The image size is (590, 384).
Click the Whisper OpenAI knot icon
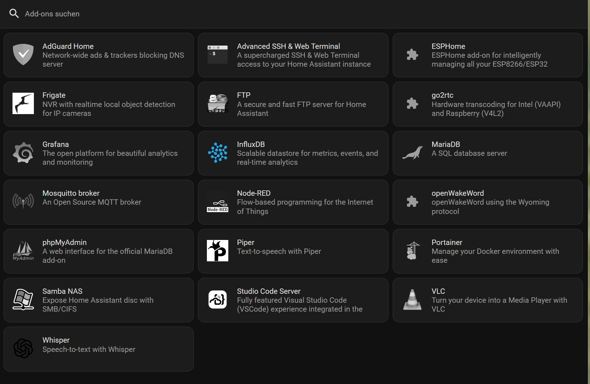tap(23, 348)
